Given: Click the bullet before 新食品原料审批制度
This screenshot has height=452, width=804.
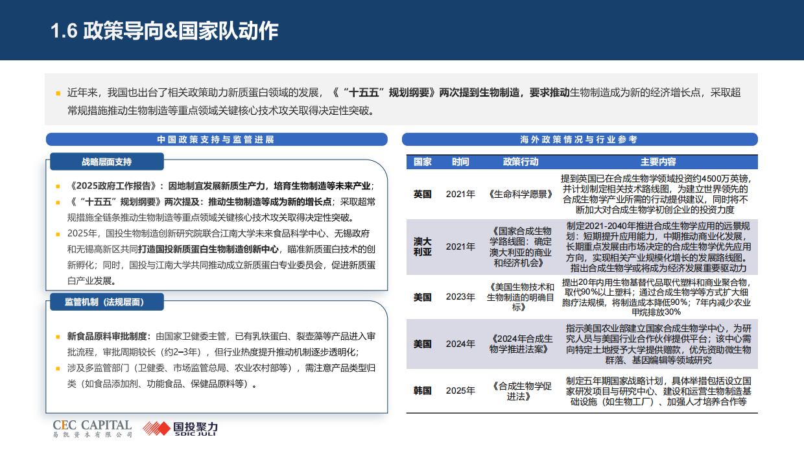Looking at the screenshot, I should coord(56,338).
